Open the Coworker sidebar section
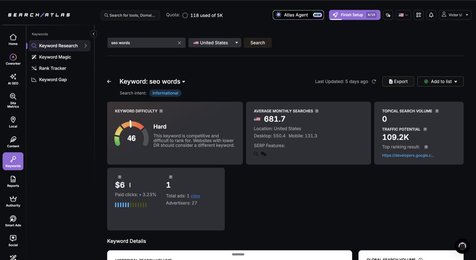This screenshot has height=260, width=476. tap(13, 59)
